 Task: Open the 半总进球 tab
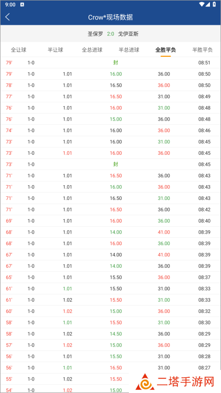click(x=129, y=50)
